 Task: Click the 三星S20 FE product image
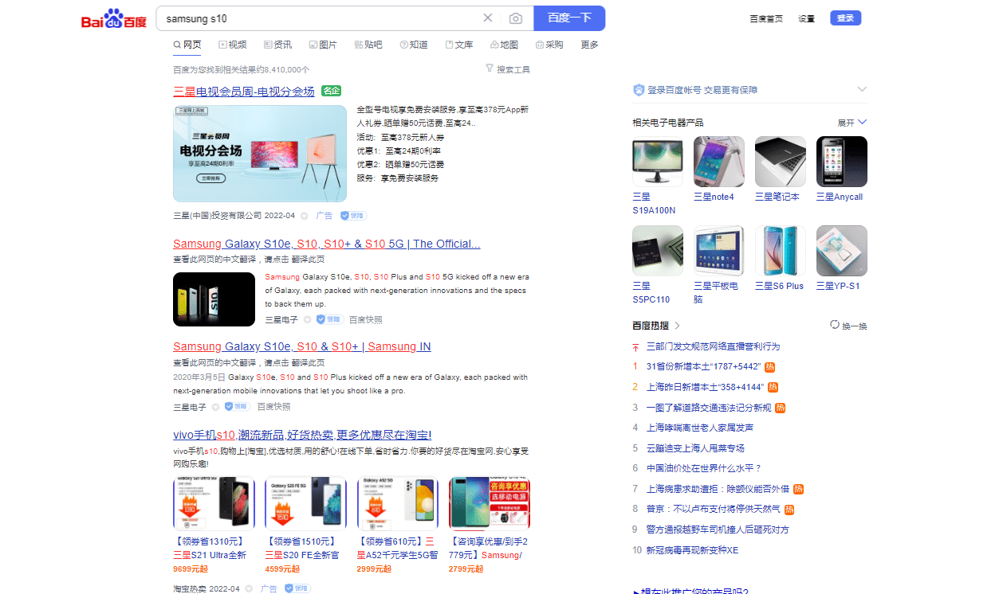click(x=306, y=503)
